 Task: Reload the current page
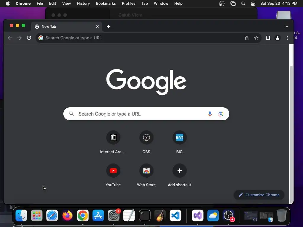(29, 38)
